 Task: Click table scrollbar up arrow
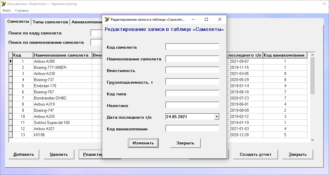point(312,55)
